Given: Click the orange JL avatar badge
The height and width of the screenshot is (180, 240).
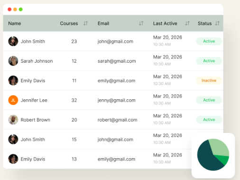Looking at the screenshot, I should [x=13, y=100].
